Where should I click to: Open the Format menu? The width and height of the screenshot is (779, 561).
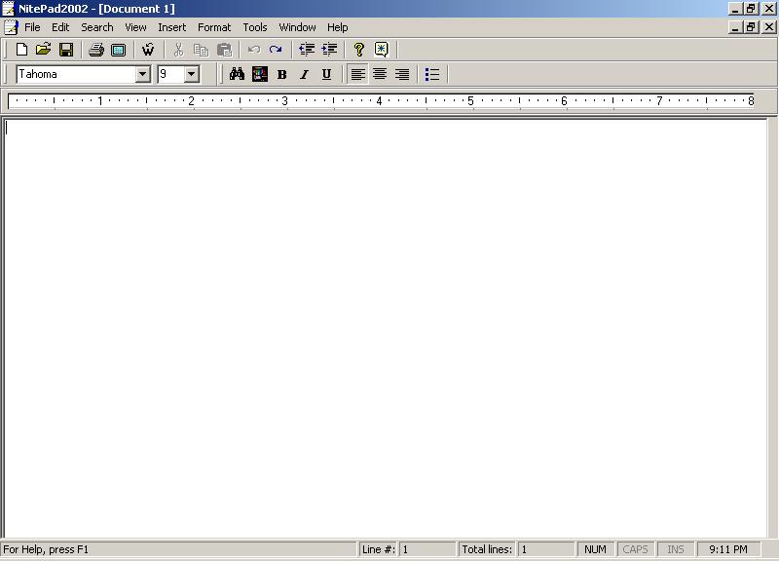tap(214, 27)
